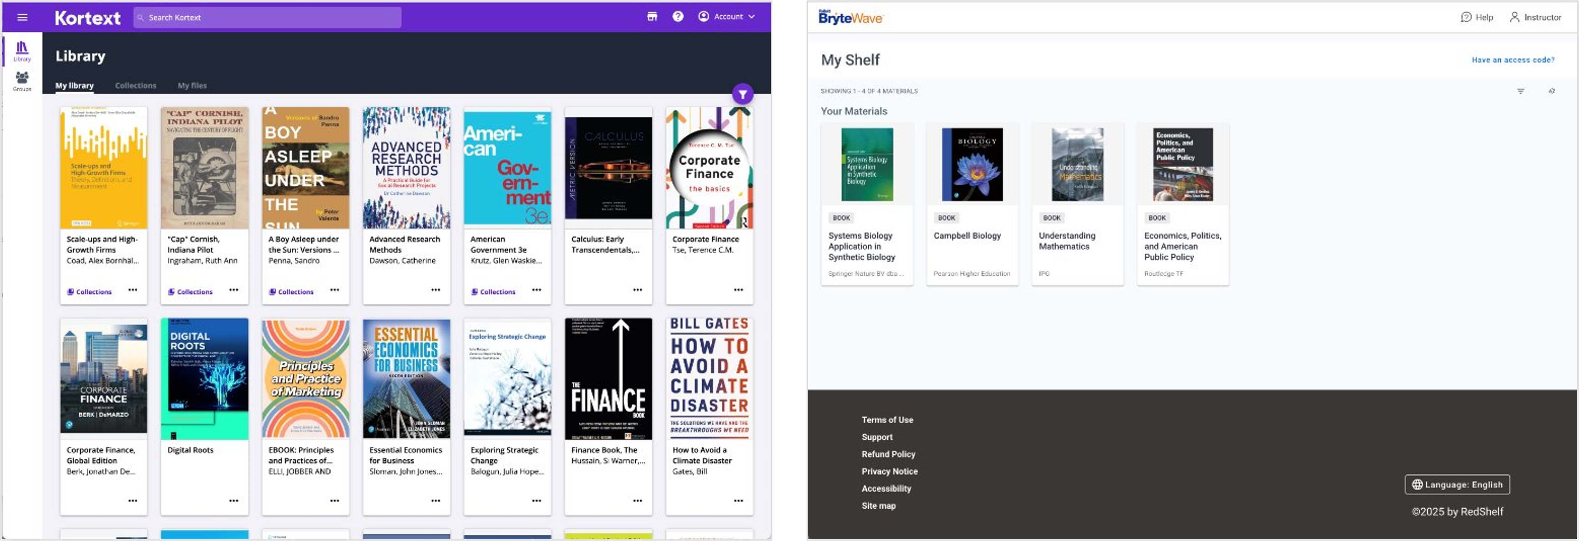Open more options for Essential Economics for Business
Image resolution: width=1579 pixels, height=541 pixels.
tap(436, 501)
